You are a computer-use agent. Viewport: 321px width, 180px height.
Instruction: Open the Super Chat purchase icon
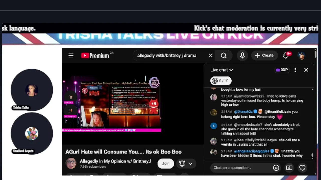point(289,168)
